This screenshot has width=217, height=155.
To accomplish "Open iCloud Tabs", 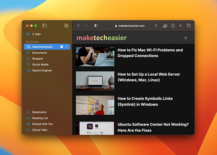I will pyautogui.click(x=47, y=130).
